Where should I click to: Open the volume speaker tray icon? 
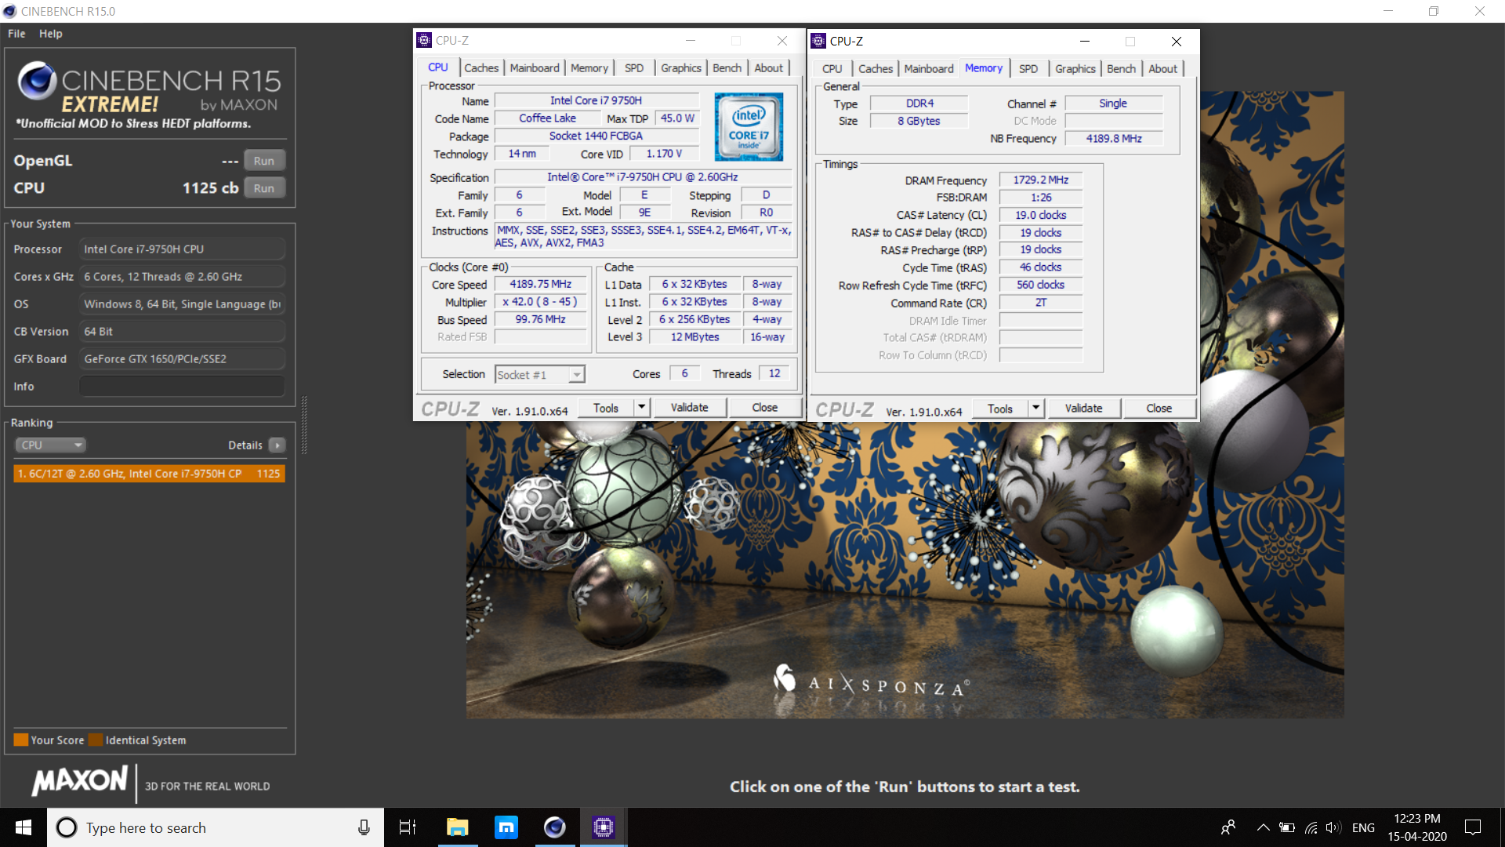coord(1333,827)
